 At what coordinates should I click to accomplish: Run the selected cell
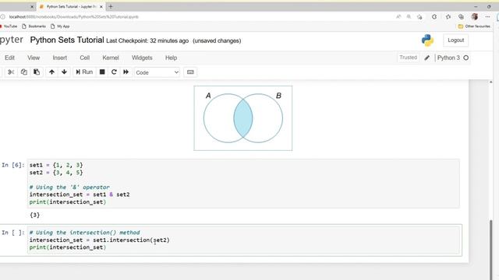pyautogui.click(x=84, y=72)
